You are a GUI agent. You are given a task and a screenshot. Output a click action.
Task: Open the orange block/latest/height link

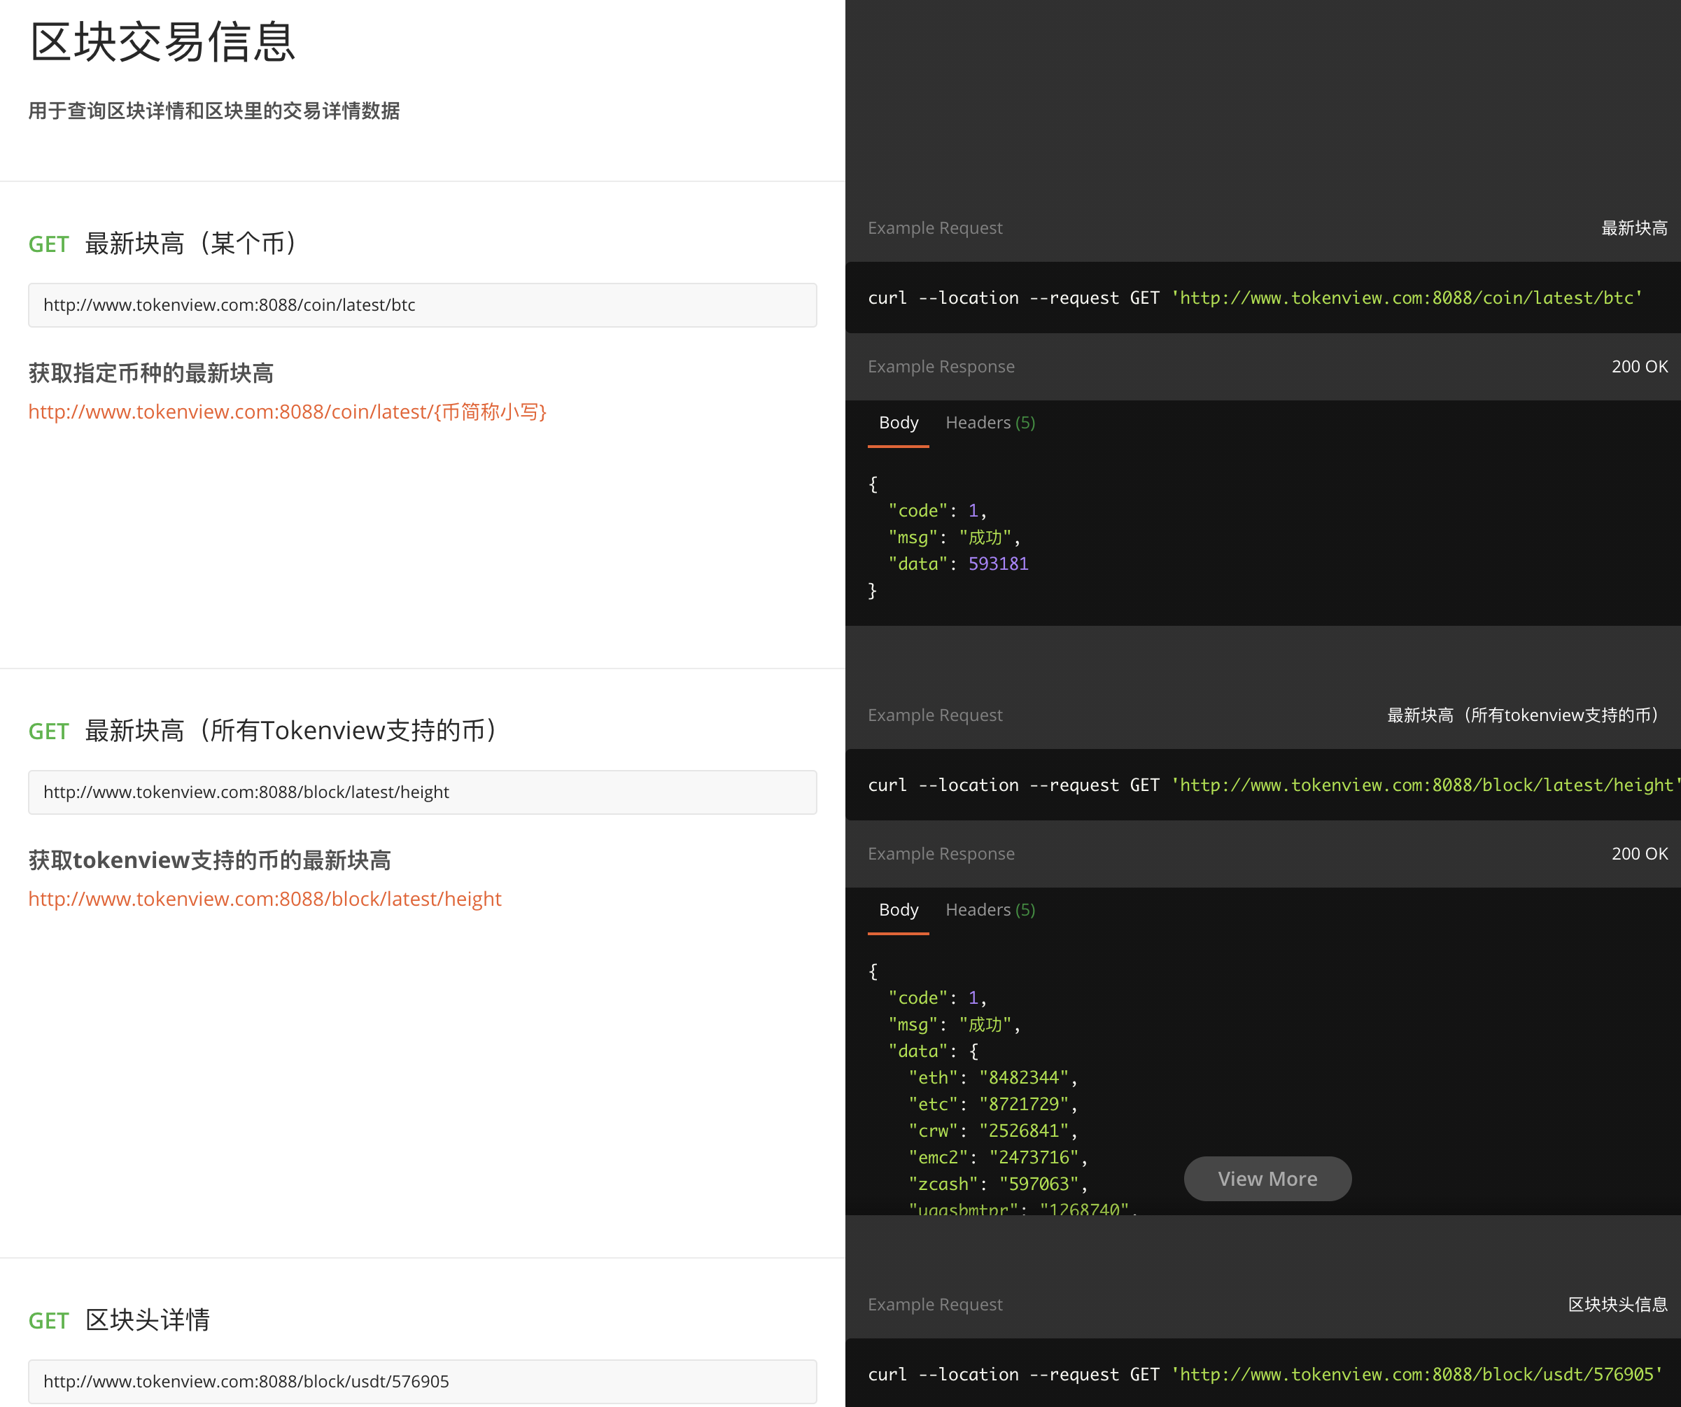point(265,899)
